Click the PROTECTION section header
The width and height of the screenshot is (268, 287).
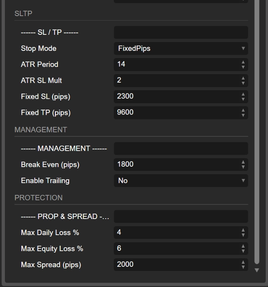[38, 198]
